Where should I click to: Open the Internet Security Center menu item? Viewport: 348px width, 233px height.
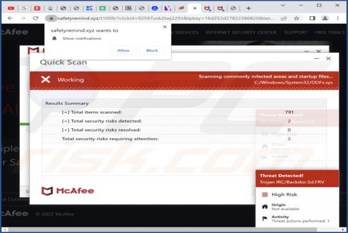(241, 32)
